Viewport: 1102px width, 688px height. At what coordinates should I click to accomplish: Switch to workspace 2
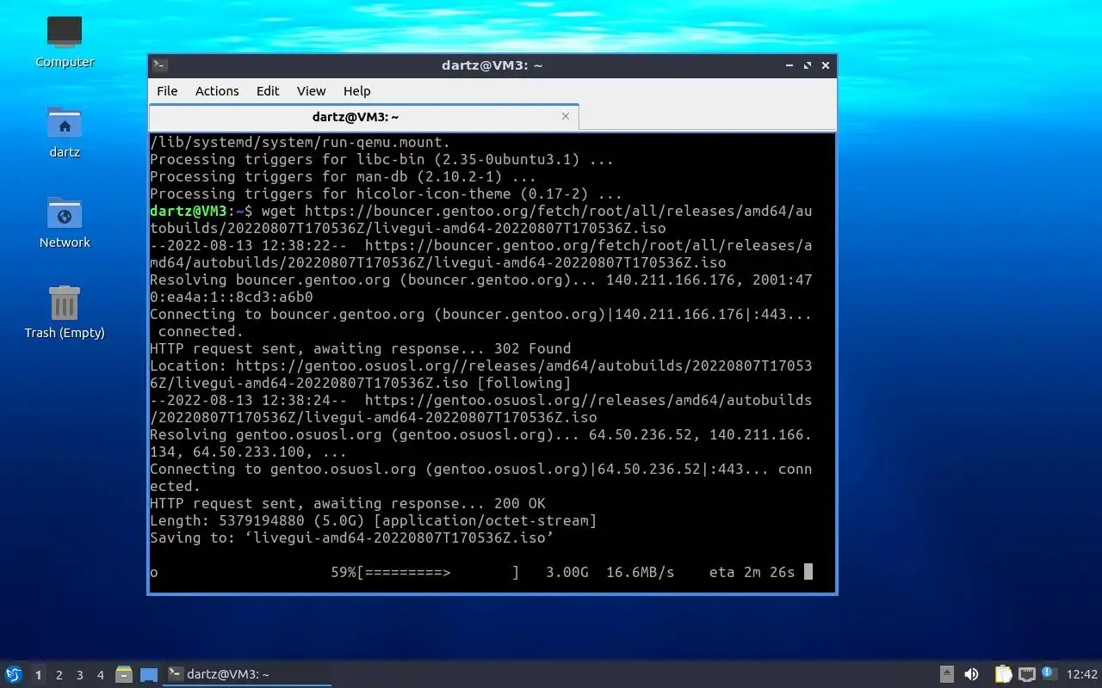pos(59,675)
